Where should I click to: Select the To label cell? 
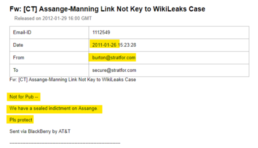coord(49,70)
